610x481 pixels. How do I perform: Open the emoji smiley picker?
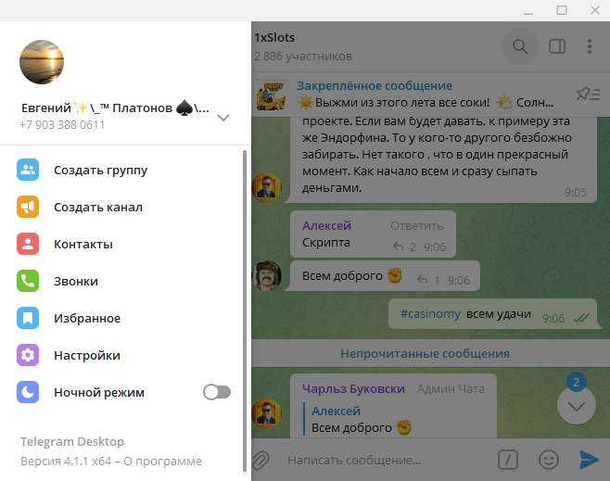549,460
